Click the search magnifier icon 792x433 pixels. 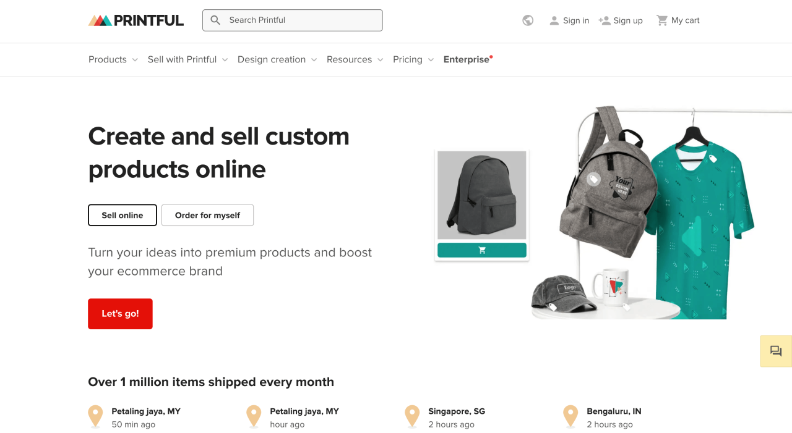pos(215,20)
